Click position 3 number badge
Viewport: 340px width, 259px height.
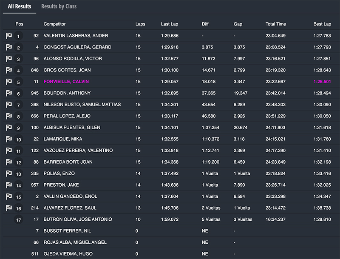click(18, 59)
